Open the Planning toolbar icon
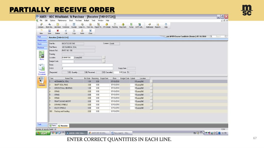 click(x=115, y=26)
